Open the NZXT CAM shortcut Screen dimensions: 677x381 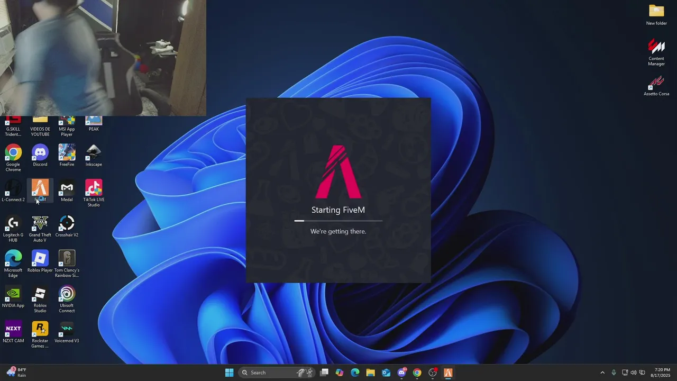coord(13,332)
